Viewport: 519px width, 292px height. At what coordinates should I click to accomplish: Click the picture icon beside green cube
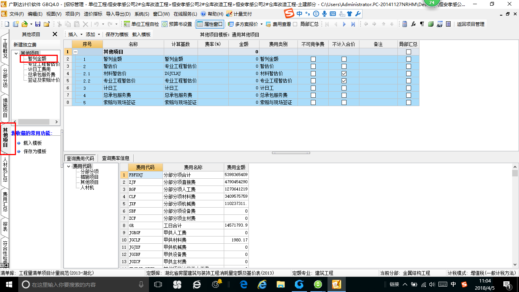[x=440, y=24]
